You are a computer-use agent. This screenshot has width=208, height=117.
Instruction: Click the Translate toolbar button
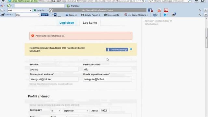click(73, 6)
